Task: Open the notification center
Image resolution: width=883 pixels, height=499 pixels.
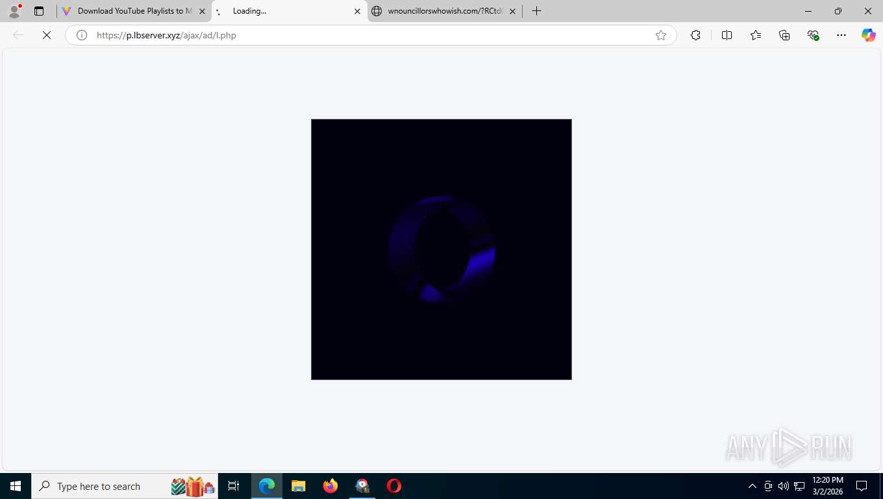Action: click(862, 486)
